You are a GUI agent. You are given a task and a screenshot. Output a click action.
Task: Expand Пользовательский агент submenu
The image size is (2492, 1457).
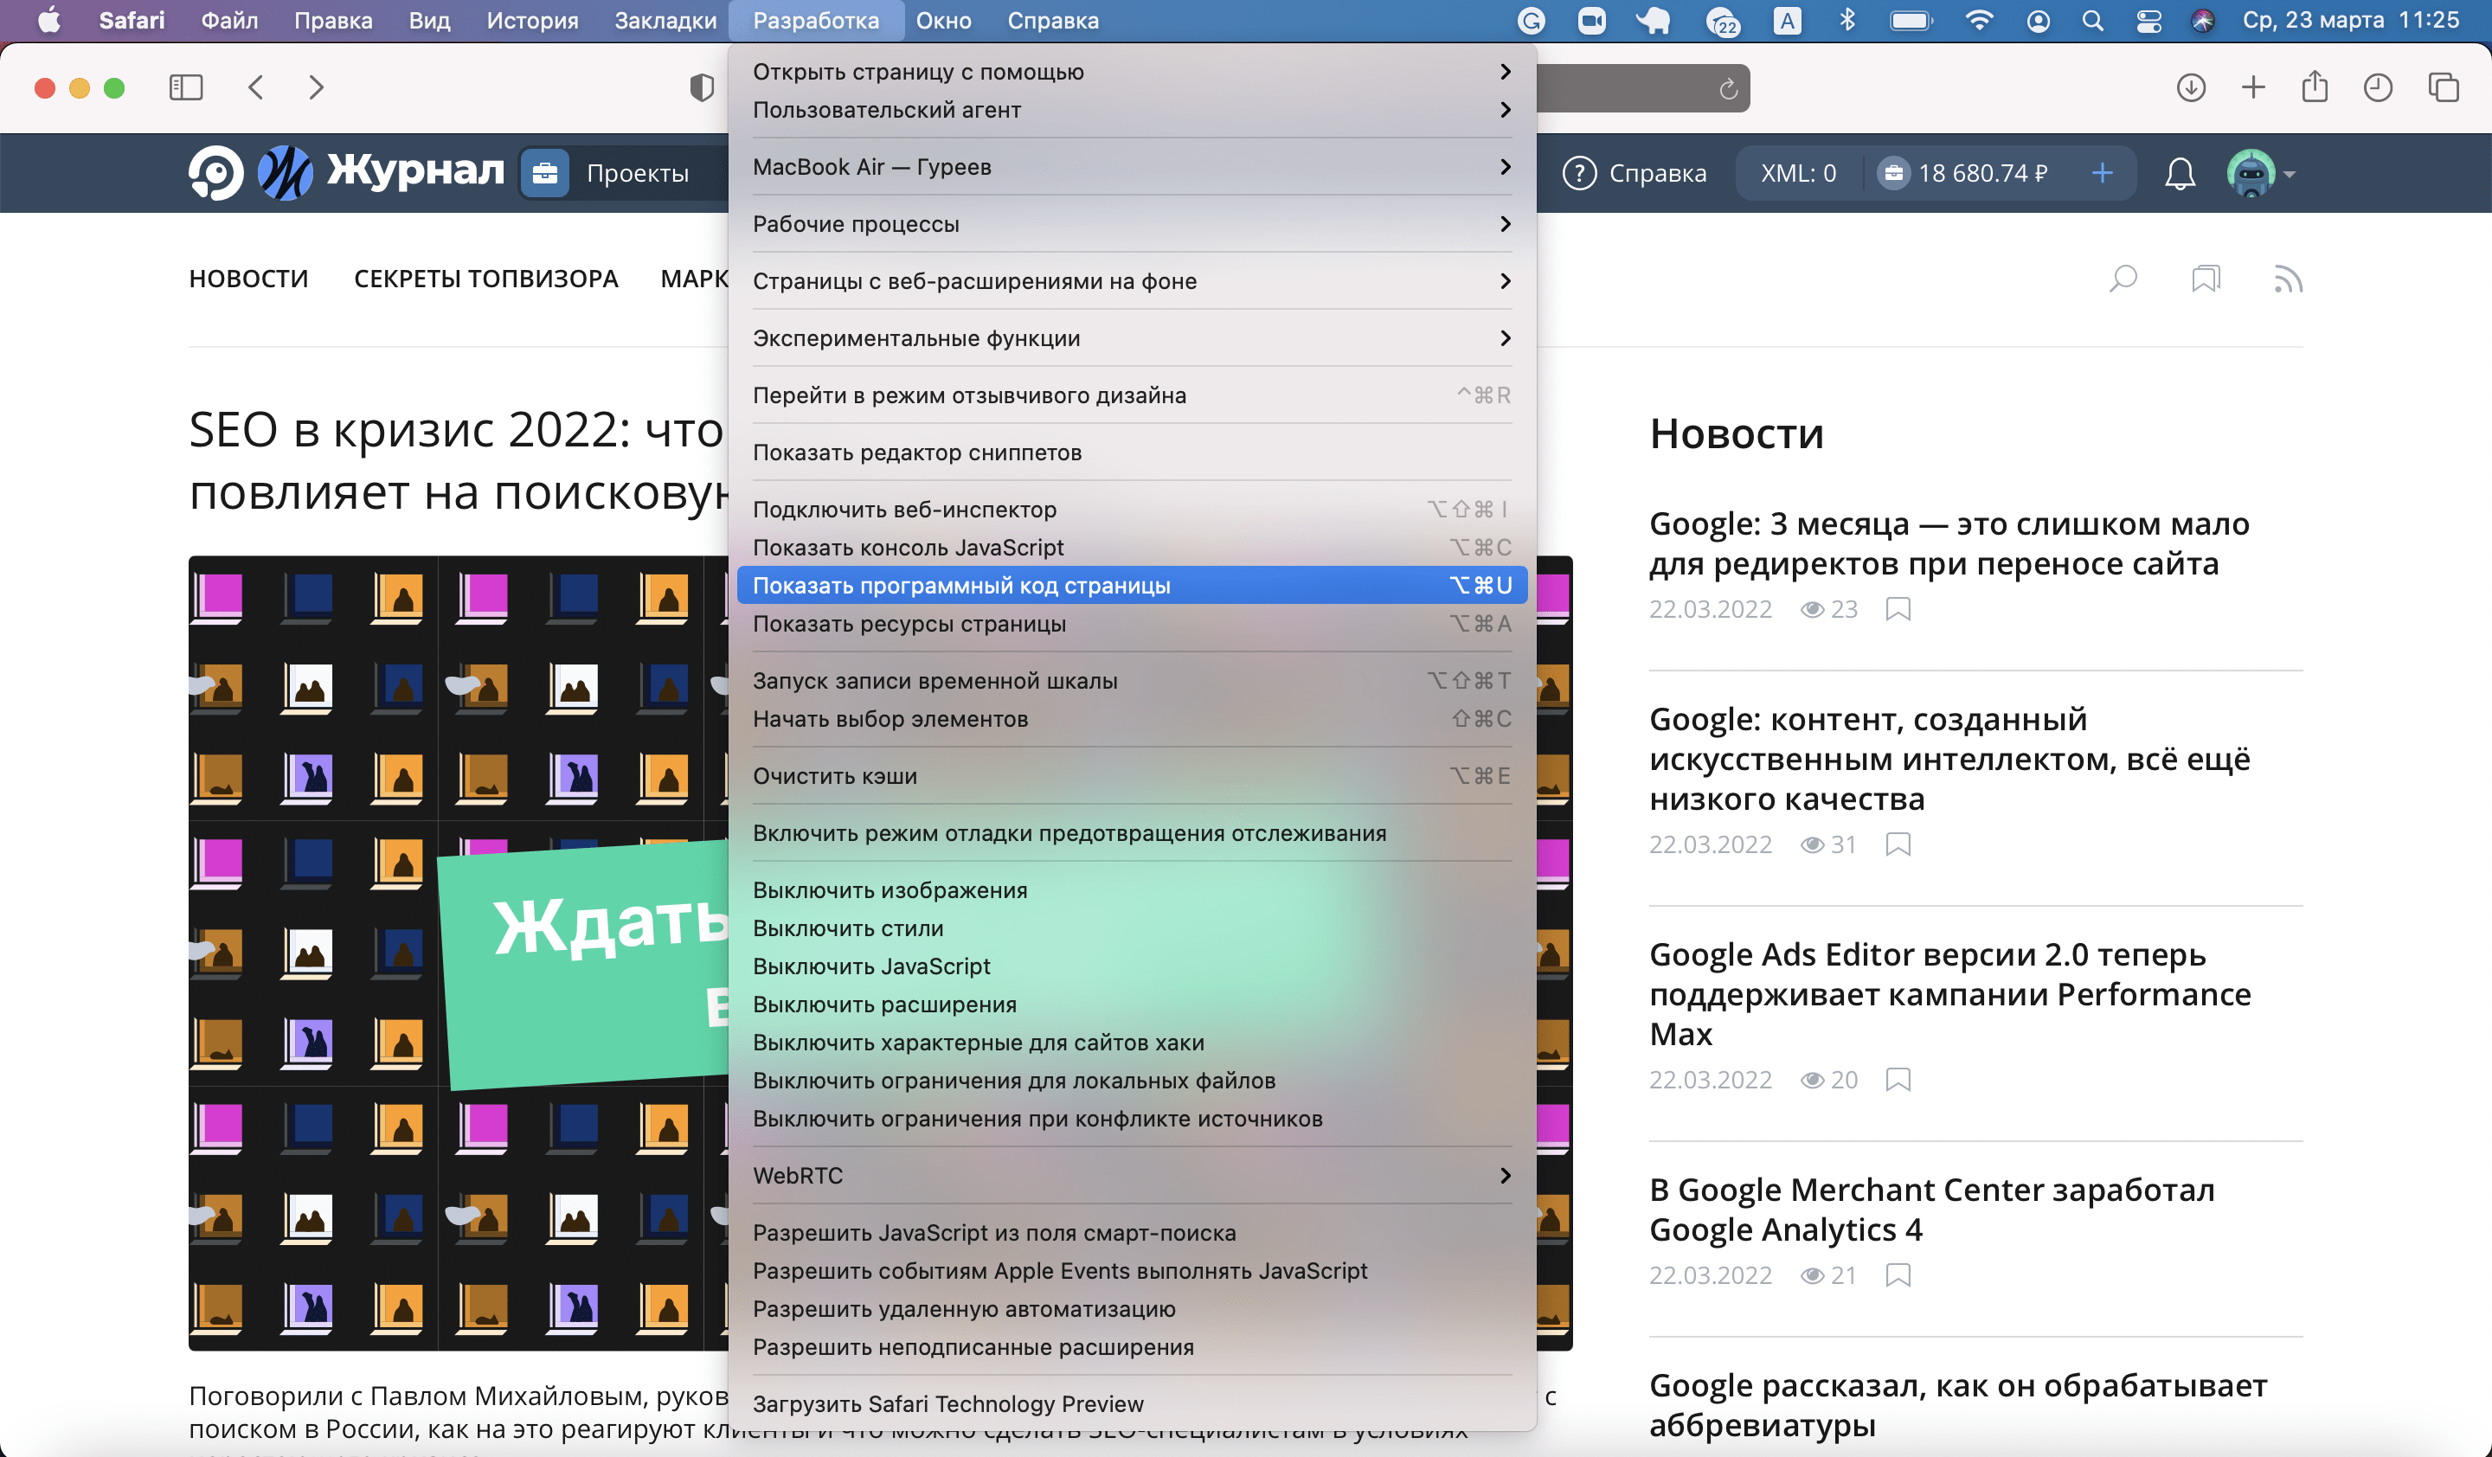1133,110
